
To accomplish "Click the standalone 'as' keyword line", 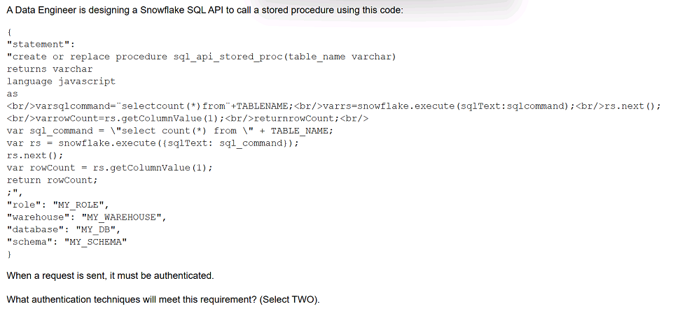I will coord(12,94).
